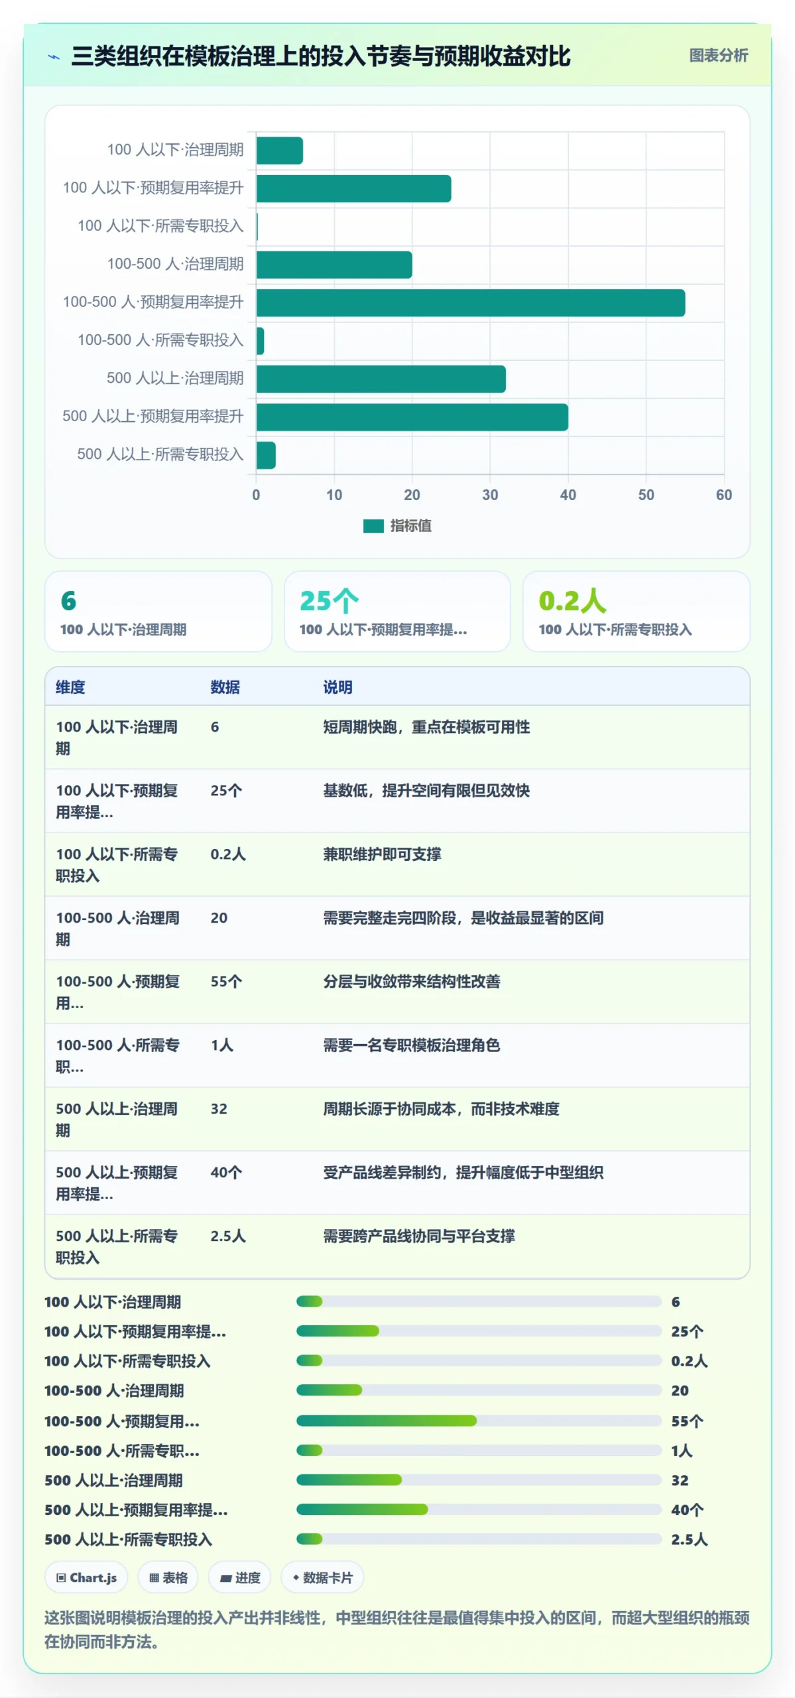The image size is (795, 1698).
Task: Click the table cell 分层与收敛带来结构性改善
Action: (x=412, y=982)
